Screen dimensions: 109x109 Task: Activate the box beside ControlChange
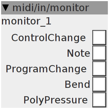99,38
